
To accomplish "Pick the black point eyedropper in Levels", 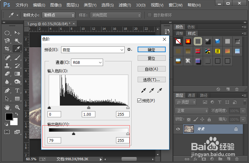I will pyautogui.click(x=143, y=90).
